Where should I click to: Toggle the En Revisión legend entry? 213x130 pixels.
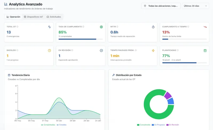coord(173,125)
